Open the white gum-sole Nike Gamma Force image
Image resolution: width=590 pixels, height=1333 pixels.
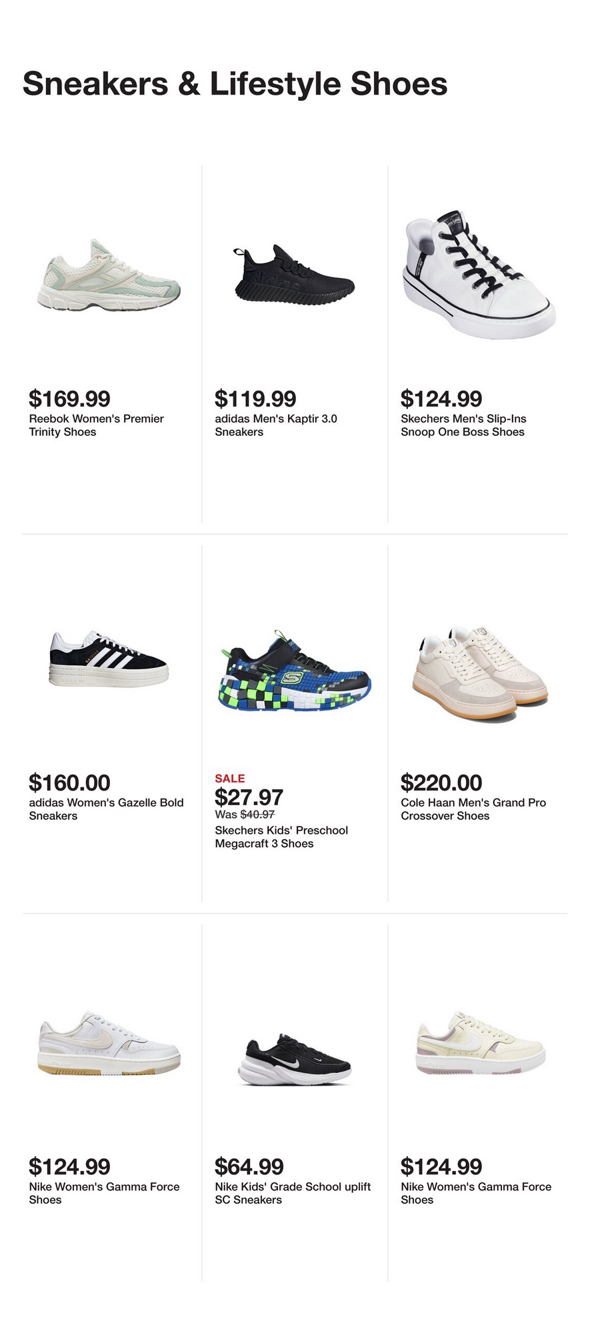[x=109, y=1044]
